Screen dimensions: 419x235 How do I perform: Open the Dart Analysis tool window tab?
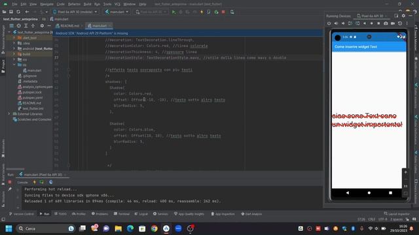[251, 214]
